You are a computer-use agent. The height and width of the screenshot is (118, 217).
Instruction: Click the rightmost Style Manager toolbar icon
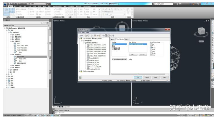coord(113,36)
